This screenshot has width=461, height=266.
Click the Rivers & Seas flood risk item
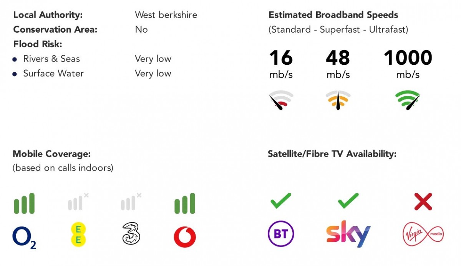[x=51, y=59]
